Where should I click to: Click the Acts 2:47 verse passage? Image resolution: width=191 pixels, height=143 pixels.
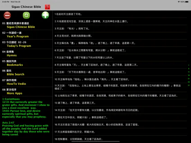click(26, 128)
